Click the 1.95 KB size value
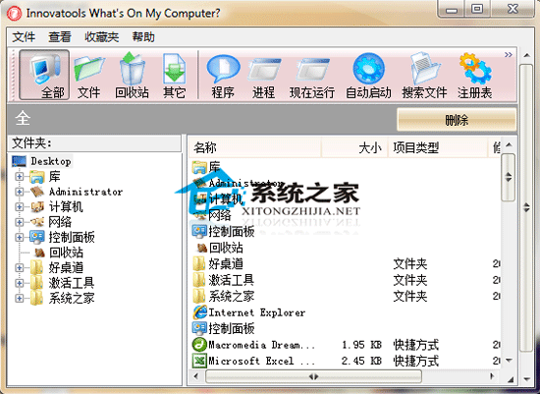This screenshot has height=394, width=540. point(361,345)
